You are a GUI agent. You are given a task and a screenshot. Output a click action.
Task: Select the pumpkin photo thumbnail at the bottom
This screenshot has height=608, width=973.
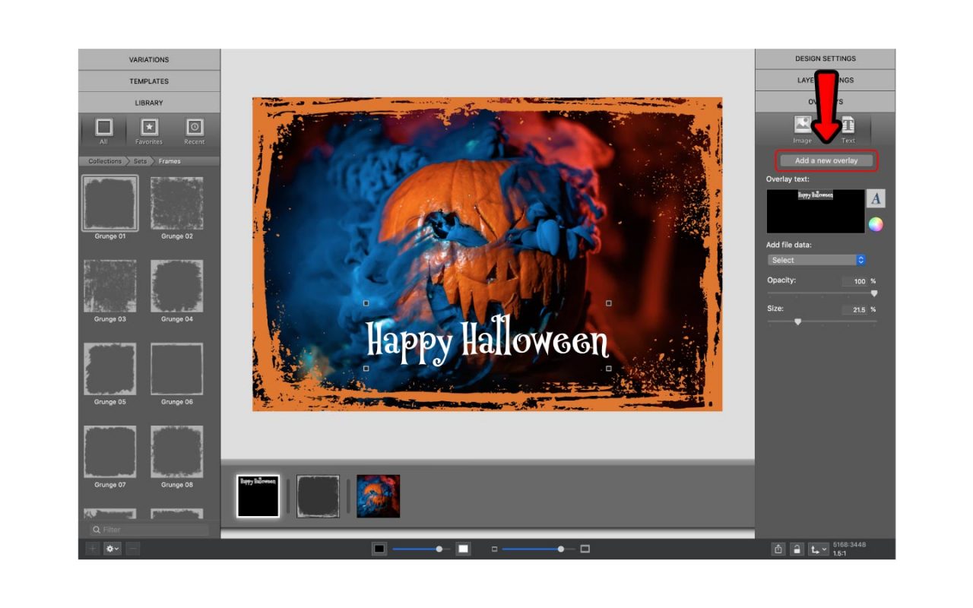pos(378,495)
